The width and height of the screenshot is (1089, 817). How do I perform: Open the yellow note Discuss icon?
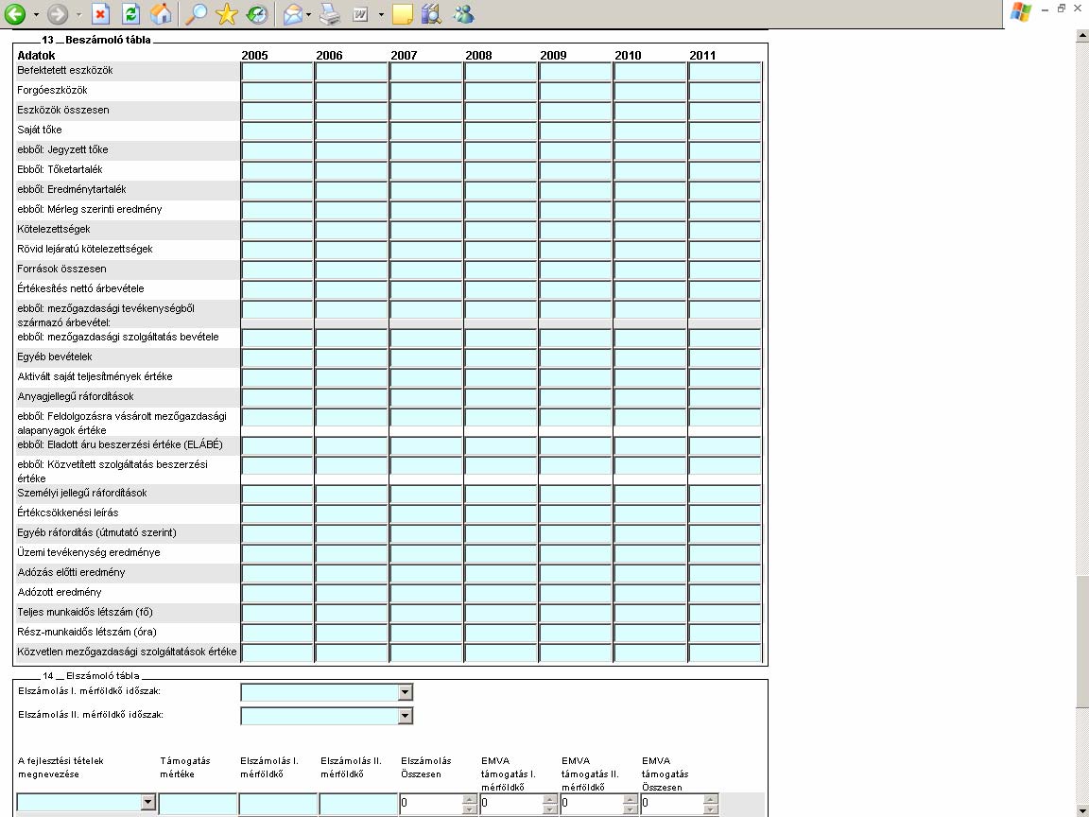402,14
